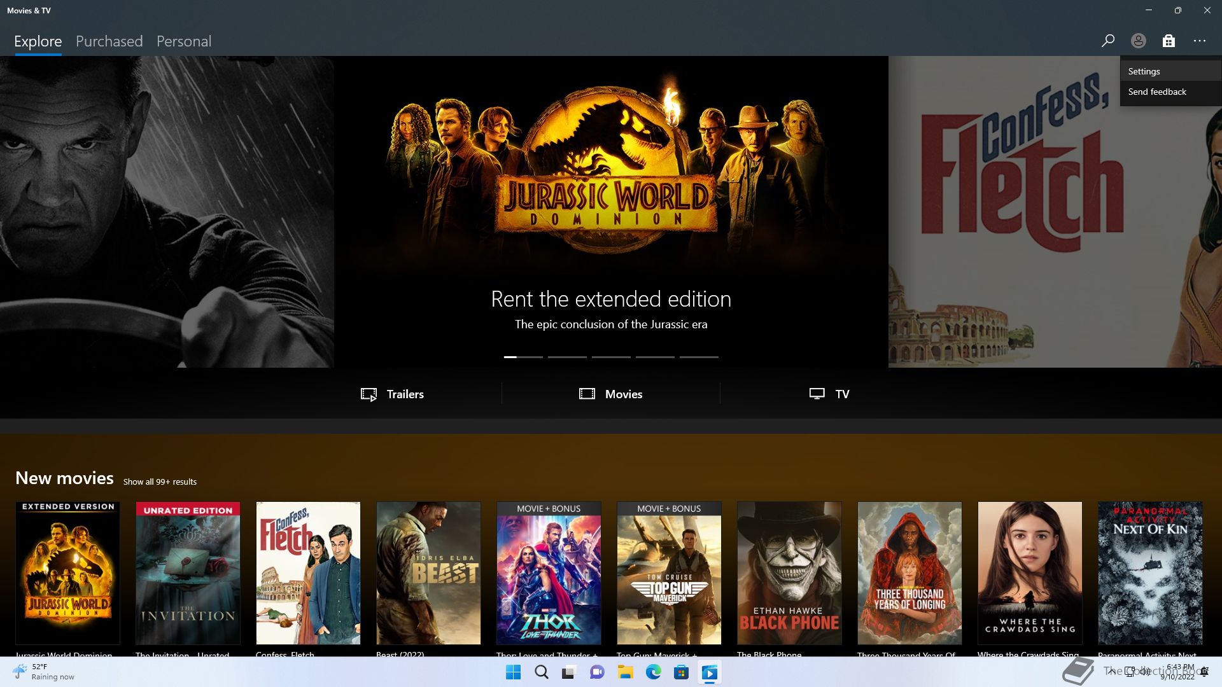Image resolution: width=1222 pixels, height=687 pixels.
Task: Open the Windows Start button
Action: (x=513, y=672)
